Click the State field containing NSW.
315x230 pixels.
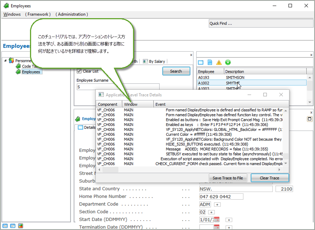pos(236,189)
